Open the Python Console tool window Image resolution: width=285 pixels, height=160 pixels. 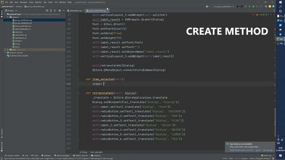click(80, 156)
